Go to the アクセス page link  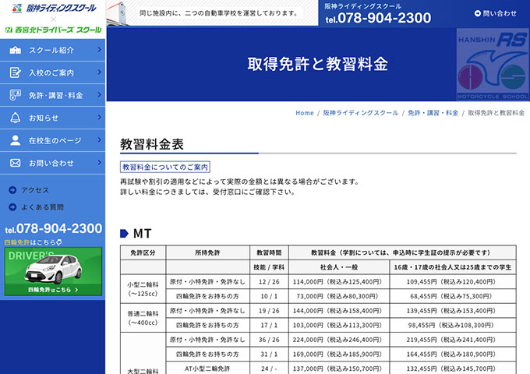click(x=35, y=190)
